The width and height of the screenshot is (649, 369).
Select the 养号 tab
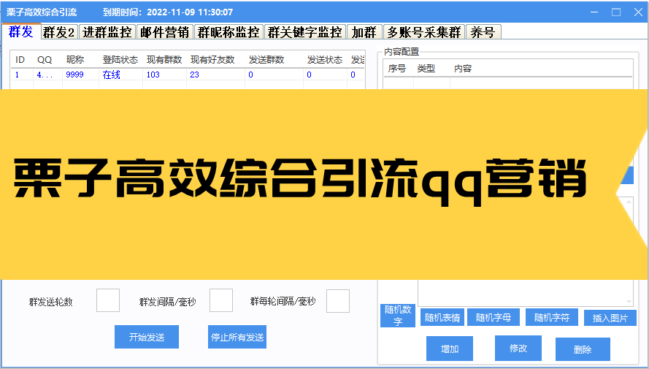coord(483,32)
